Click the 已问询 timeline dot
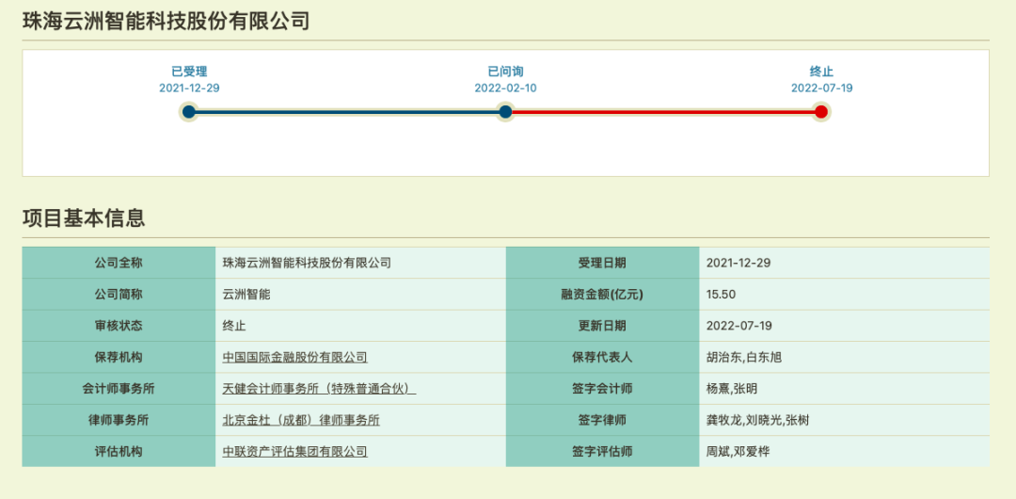1016x499 pixels. click(505, 112)
